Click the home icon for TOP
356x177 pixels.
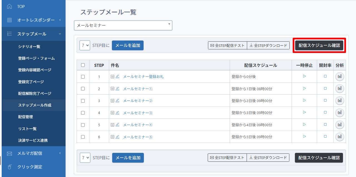pos(9,6)
